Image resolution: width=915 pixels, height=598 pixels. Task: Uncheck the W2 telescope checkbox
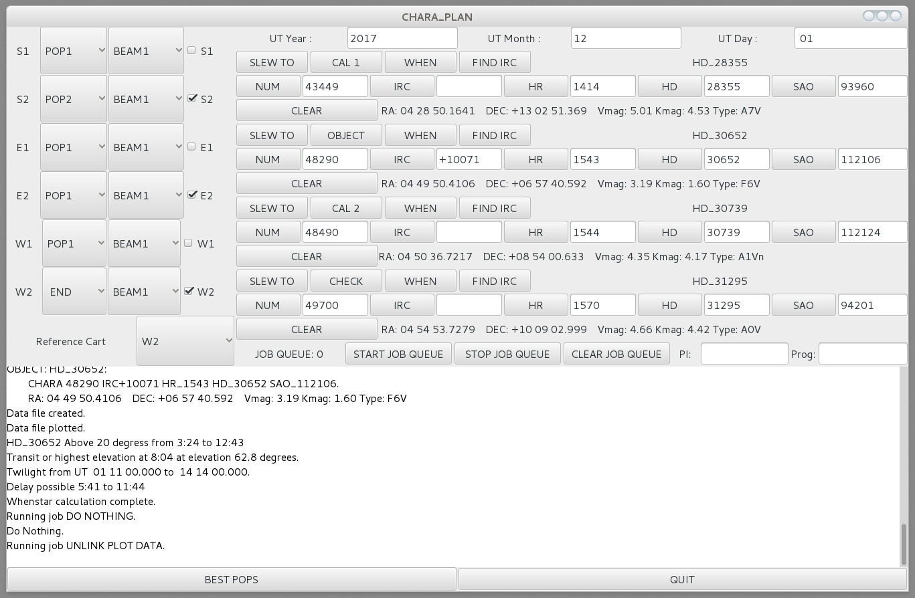click(x=189, y=291)
